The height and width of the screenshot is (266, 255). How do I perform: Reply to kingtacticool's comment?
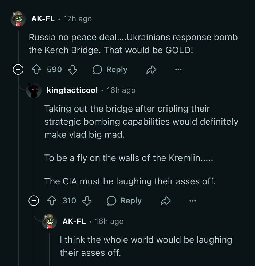[124, 200]
